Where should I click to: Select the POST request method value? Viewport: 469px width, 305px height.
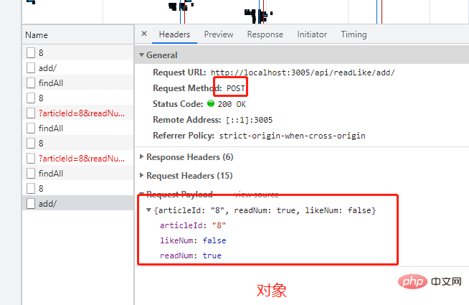click(x=236, y=88)
